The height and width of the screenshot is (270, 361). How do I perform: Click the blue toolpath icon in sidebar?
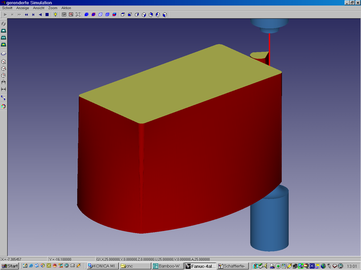point(4,98)
